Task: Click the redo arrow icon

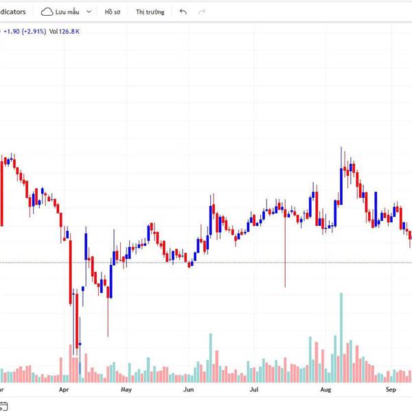Action: pyautogui.click(x=201, y=12)
